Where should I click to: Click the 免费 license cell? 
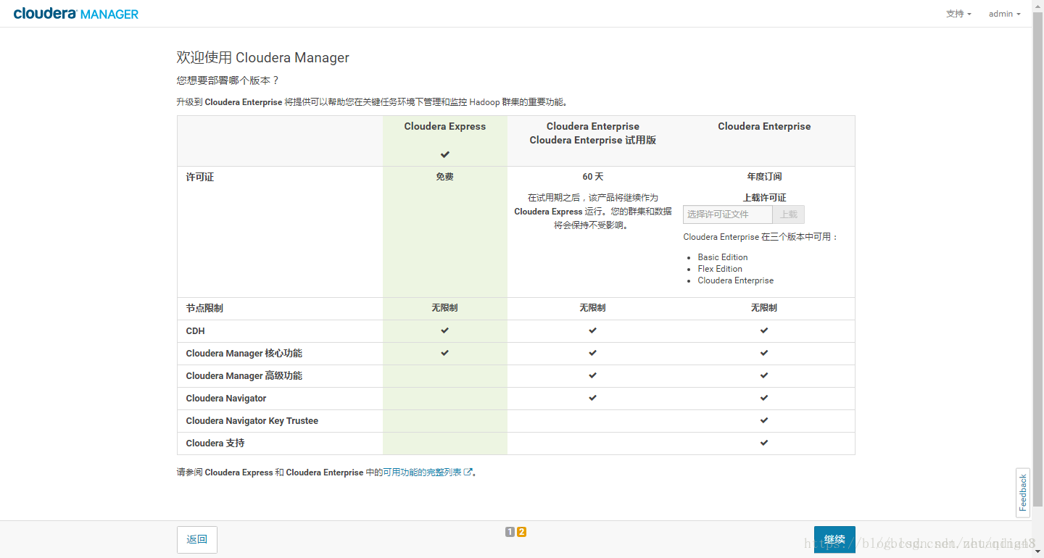point(445,177)
